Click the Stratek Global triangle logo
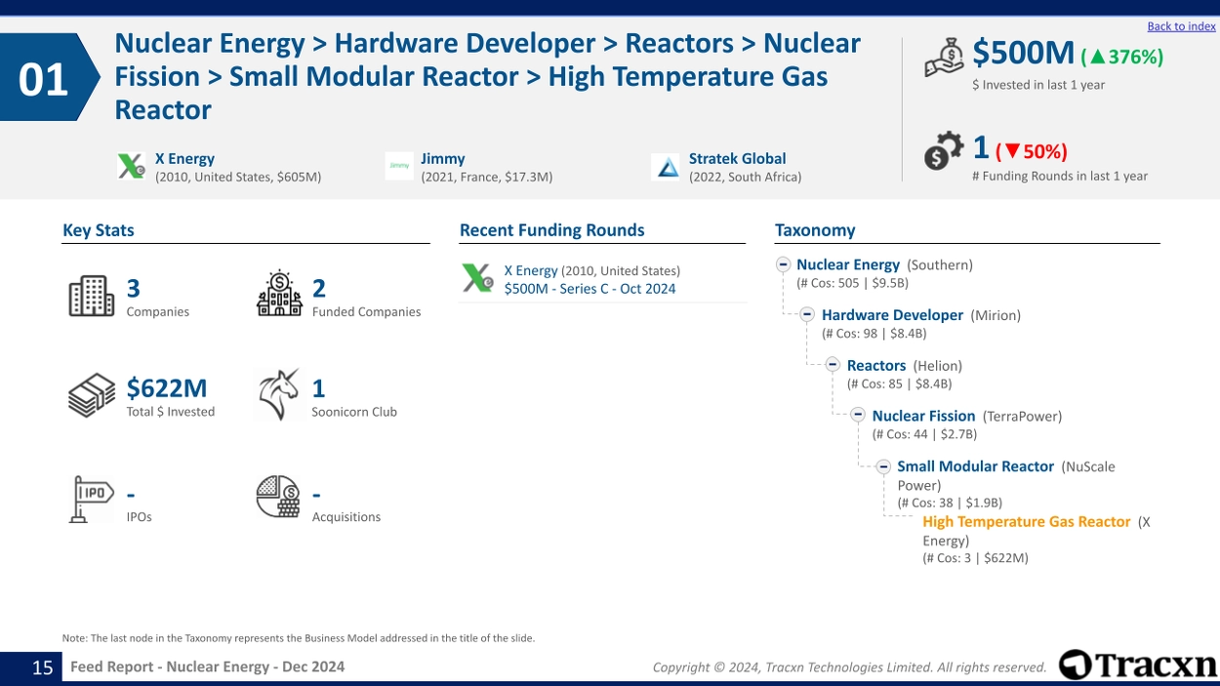This screenshot has width=1220, height=686. [x=668, y=167]
